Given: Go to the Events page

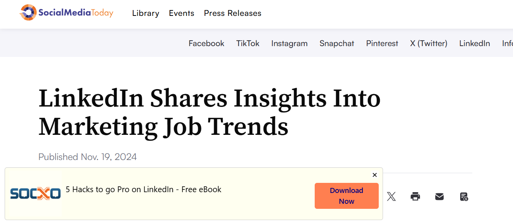Looking at the screenshot, I should click(x=182, y=13).
